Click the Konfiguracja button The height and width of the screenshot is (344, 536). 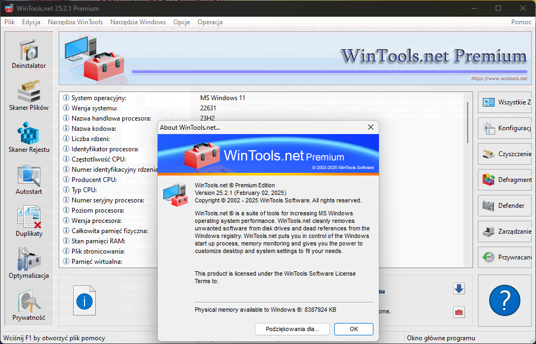(x=505, y=128)
